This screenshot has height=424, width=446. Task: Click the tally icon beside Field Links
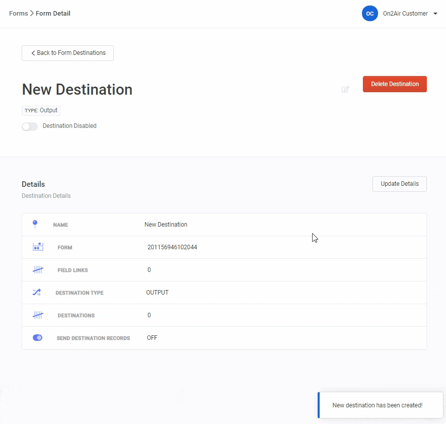tap(38, 270)
